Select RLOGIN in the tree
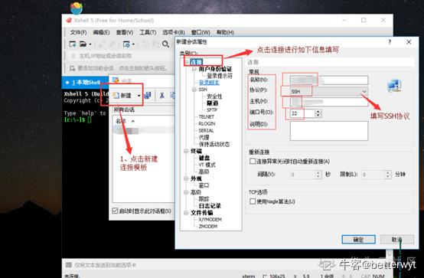The image size is (424, 278). (207, 124)
